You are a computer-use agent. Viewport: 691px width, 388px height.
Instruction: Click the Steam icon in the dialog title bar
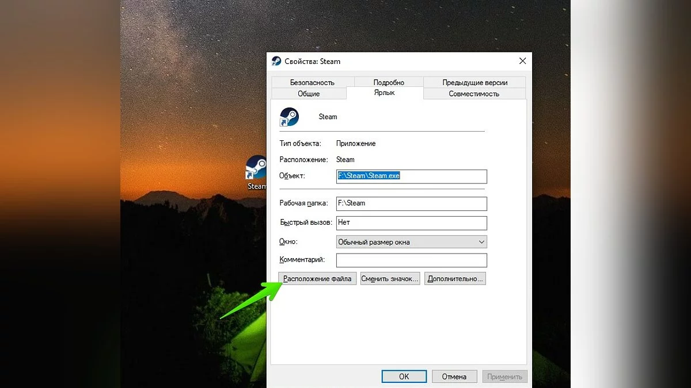tap(276, 62)
